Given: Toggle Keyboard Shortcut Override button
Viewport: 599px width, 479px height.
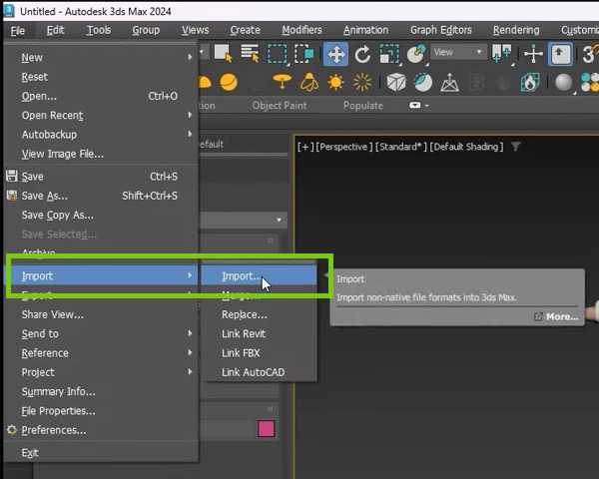Looking at the screenshot, I should [560, 54].
